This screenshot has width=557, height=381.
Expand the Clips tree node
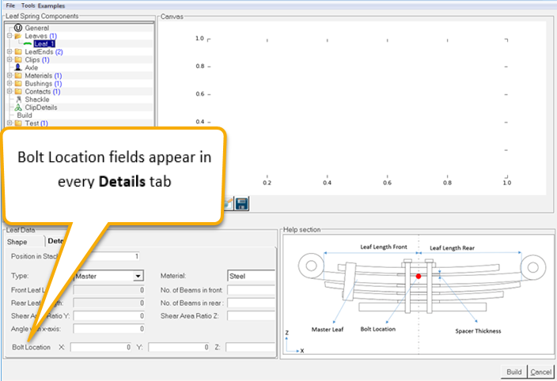pos(9,59)
